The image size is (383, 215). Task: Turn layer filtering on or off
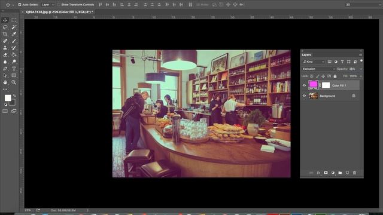pos(361,60)
